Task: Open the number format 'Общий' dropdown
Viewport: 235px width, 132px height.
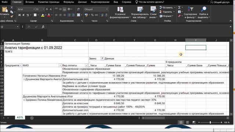Action: click(107, 9)
